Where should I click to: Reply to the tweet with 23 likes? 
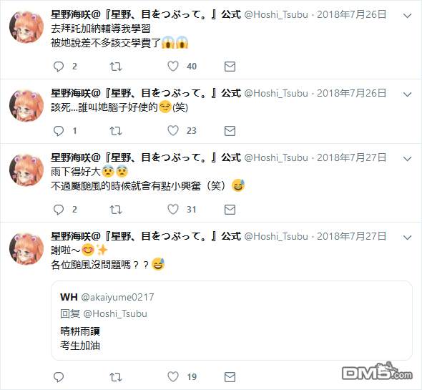coord(59,131)
